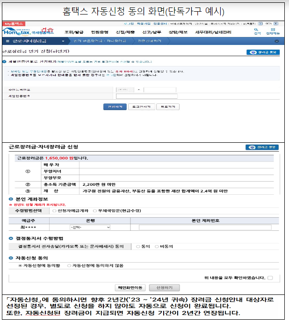The height and width of the screenshot is (323, 289).
Task: Select 동의 for 결정통지서 전자송달
Action: [138, 247]
